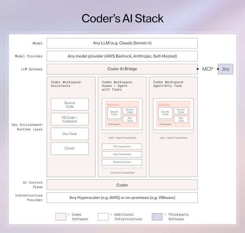The image size is (245, 233).
Task: Select small 'Dev Tools' box in Agent-Only Task workspace
Action: click(181, 119)
